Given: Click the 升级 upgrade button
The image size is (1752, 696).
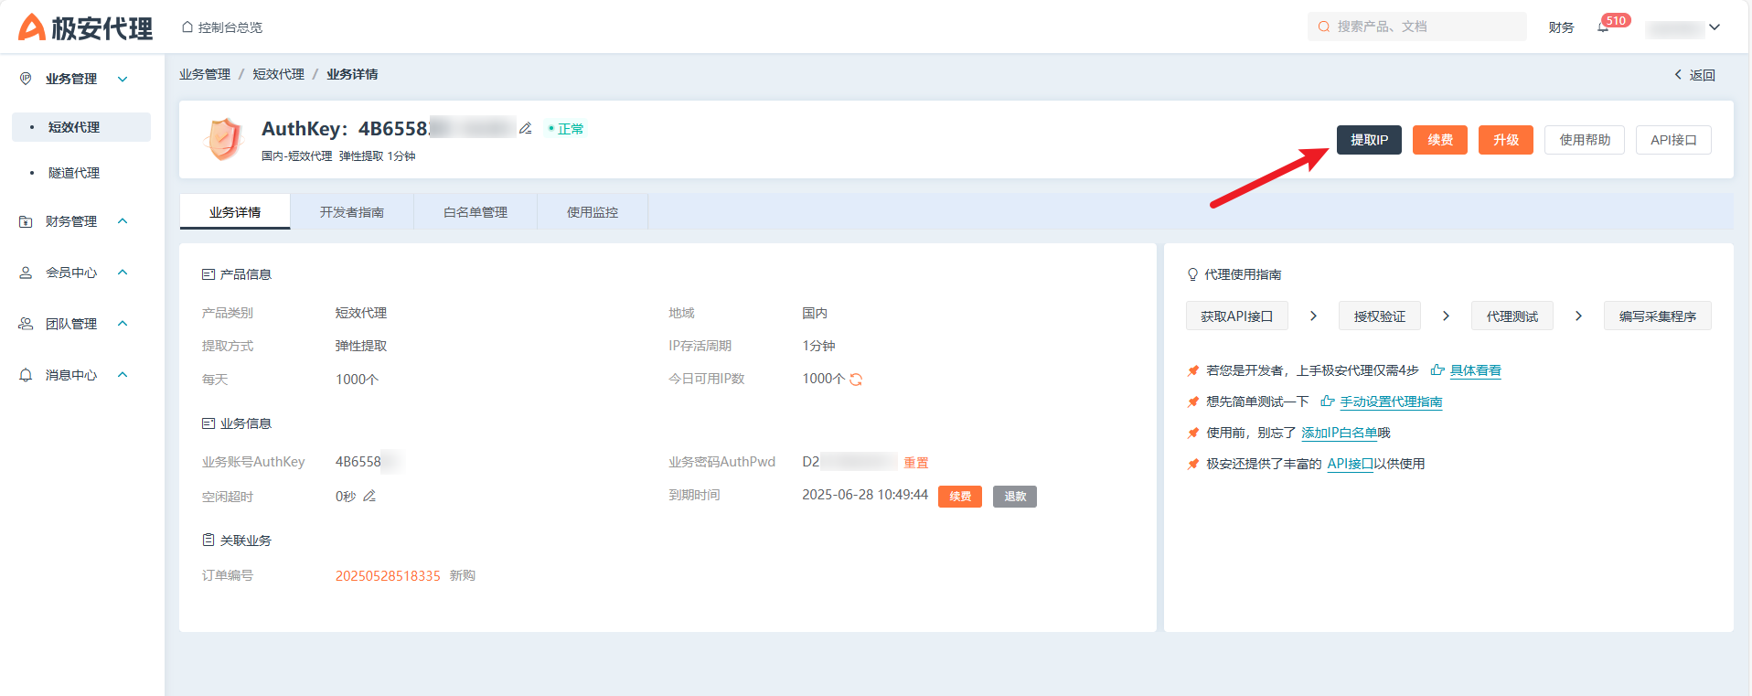Looking at the screenshot, I should pos(1505,140).
